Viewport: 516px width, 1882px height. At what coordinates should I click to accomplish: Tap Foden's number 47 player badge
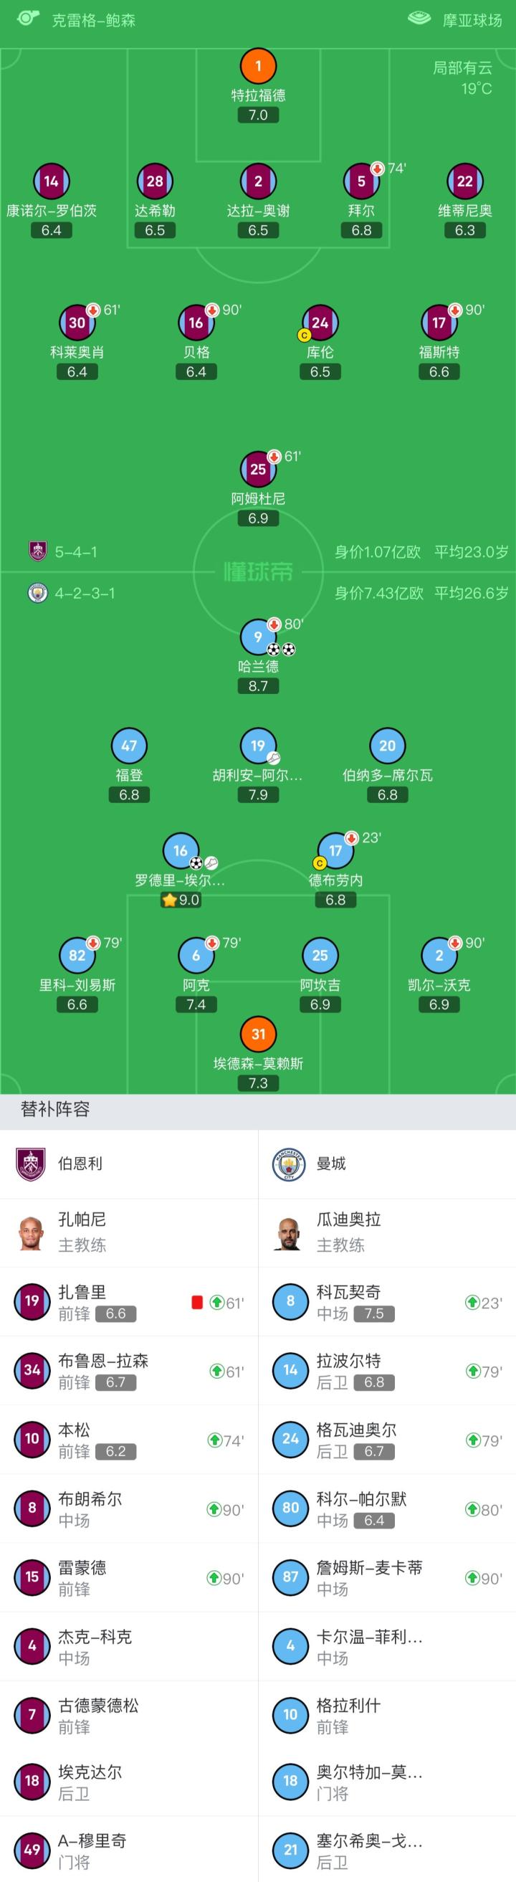129,746
